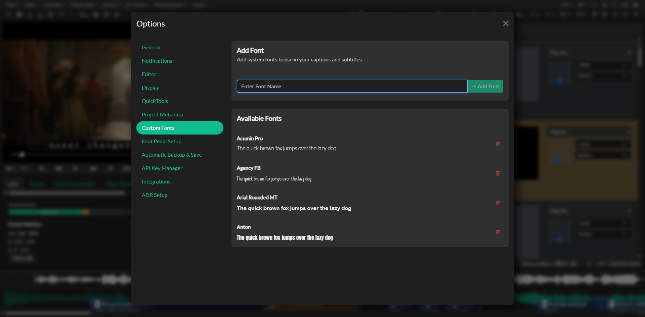Screen dimensions: 645x317
Task: Select the Anton font name
Action: (x=244, y=227)
